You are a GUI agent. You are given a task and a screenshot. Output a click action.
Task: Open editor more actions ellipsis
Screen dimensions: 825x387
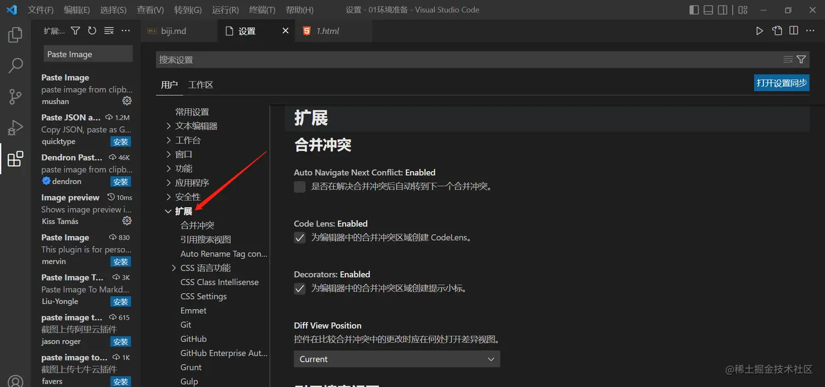point(811,31)
